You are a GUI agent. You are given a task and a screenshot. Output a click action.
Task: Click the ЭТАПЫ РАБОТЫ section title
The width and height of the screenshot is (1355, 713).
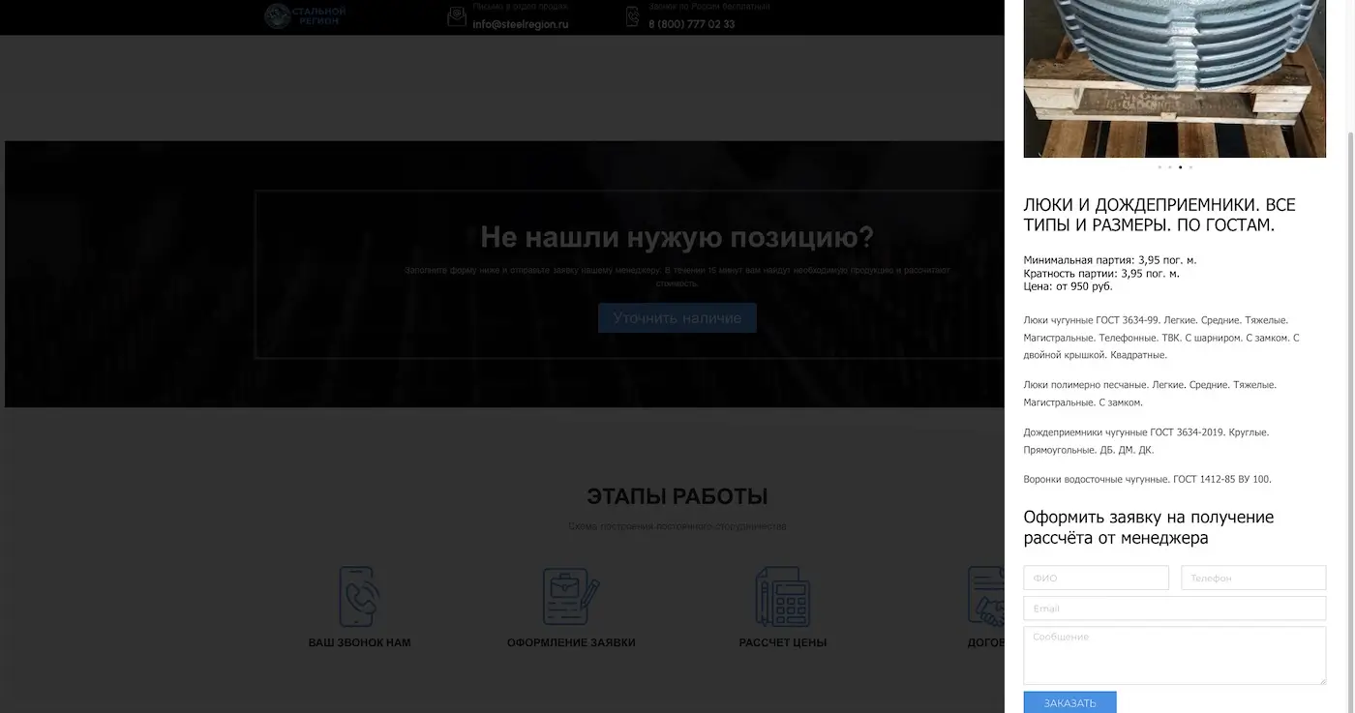tap(677, 496)
